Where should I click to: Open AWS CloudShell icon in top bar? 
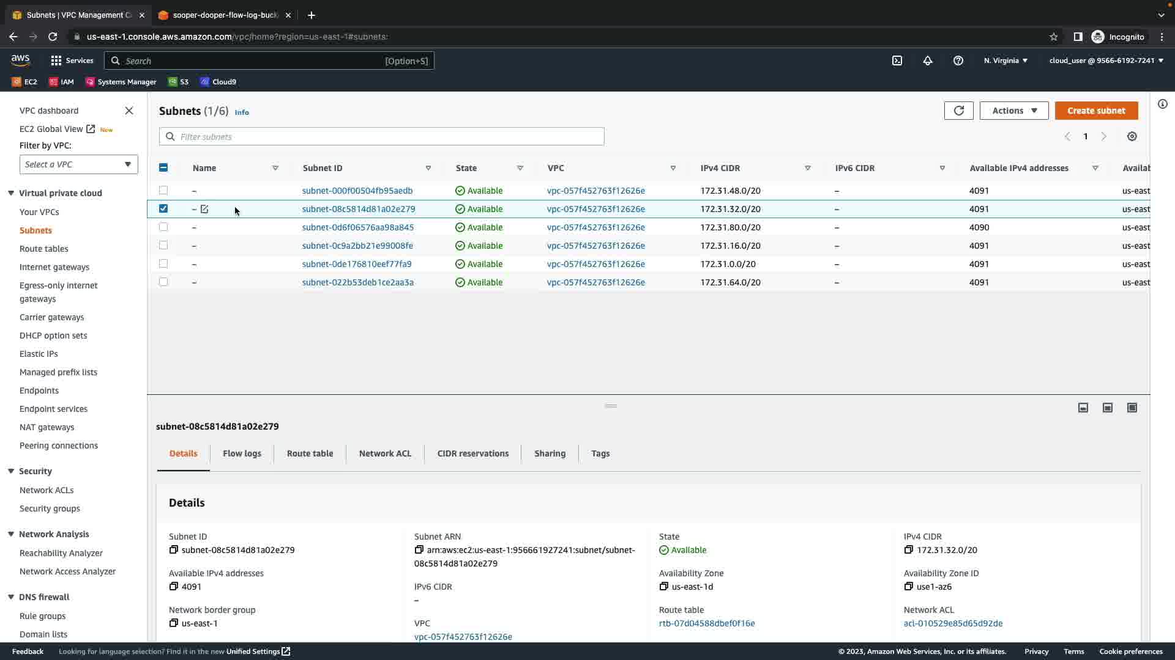click(897, 61)
